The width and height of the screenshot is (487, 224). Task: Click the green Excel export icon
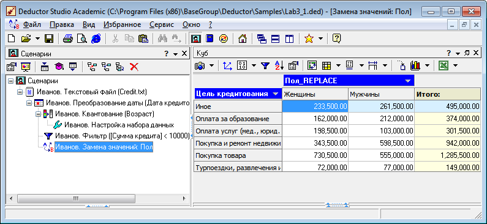[x=444, y=65]
